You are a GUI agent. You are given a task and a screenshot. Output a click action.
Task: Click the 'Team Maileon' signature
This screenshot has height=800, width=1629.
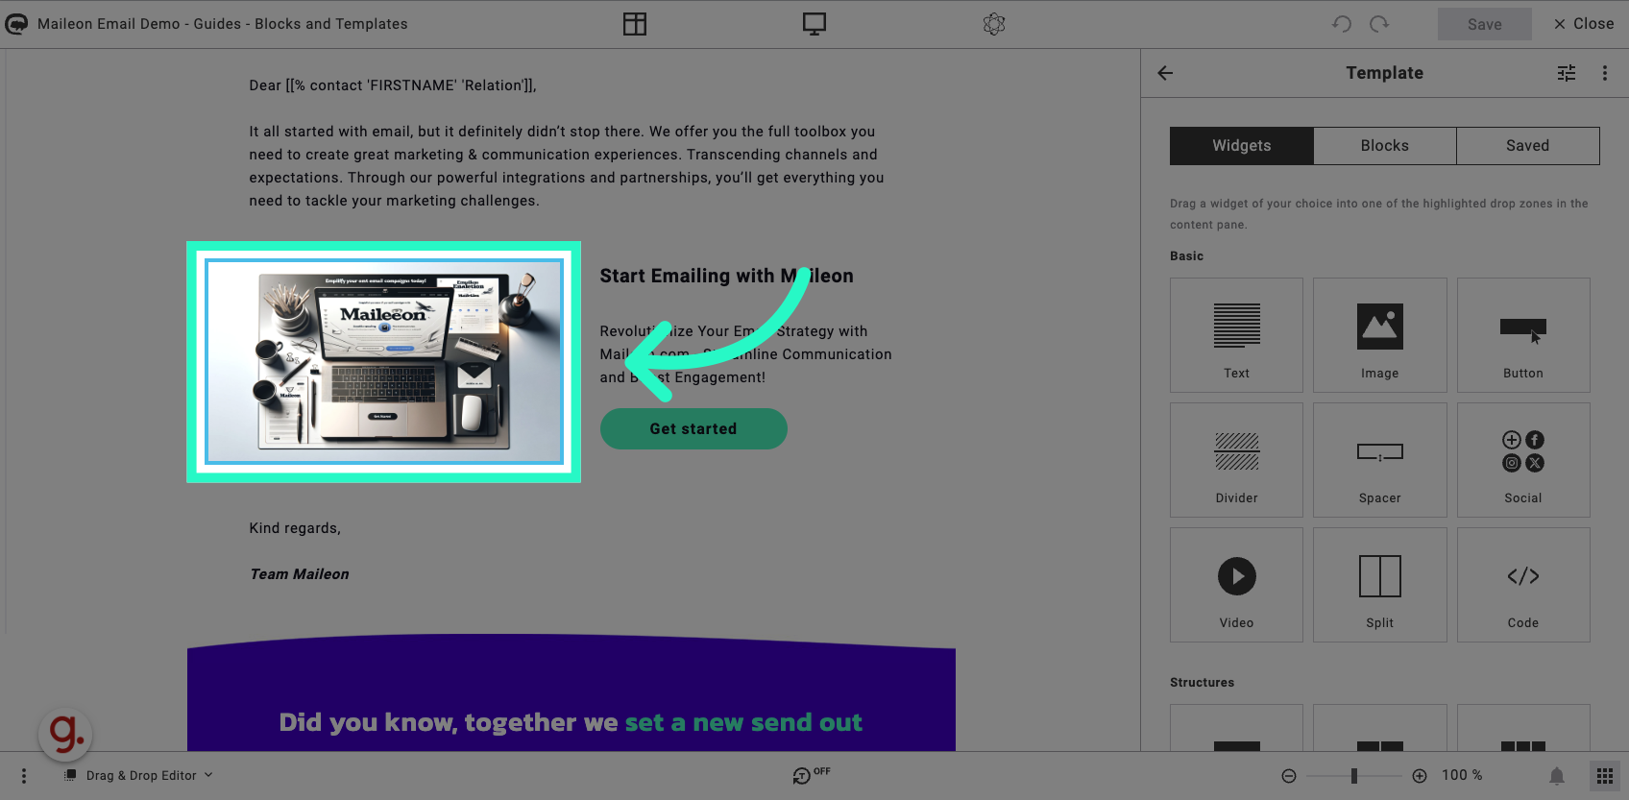coord(300,574)
